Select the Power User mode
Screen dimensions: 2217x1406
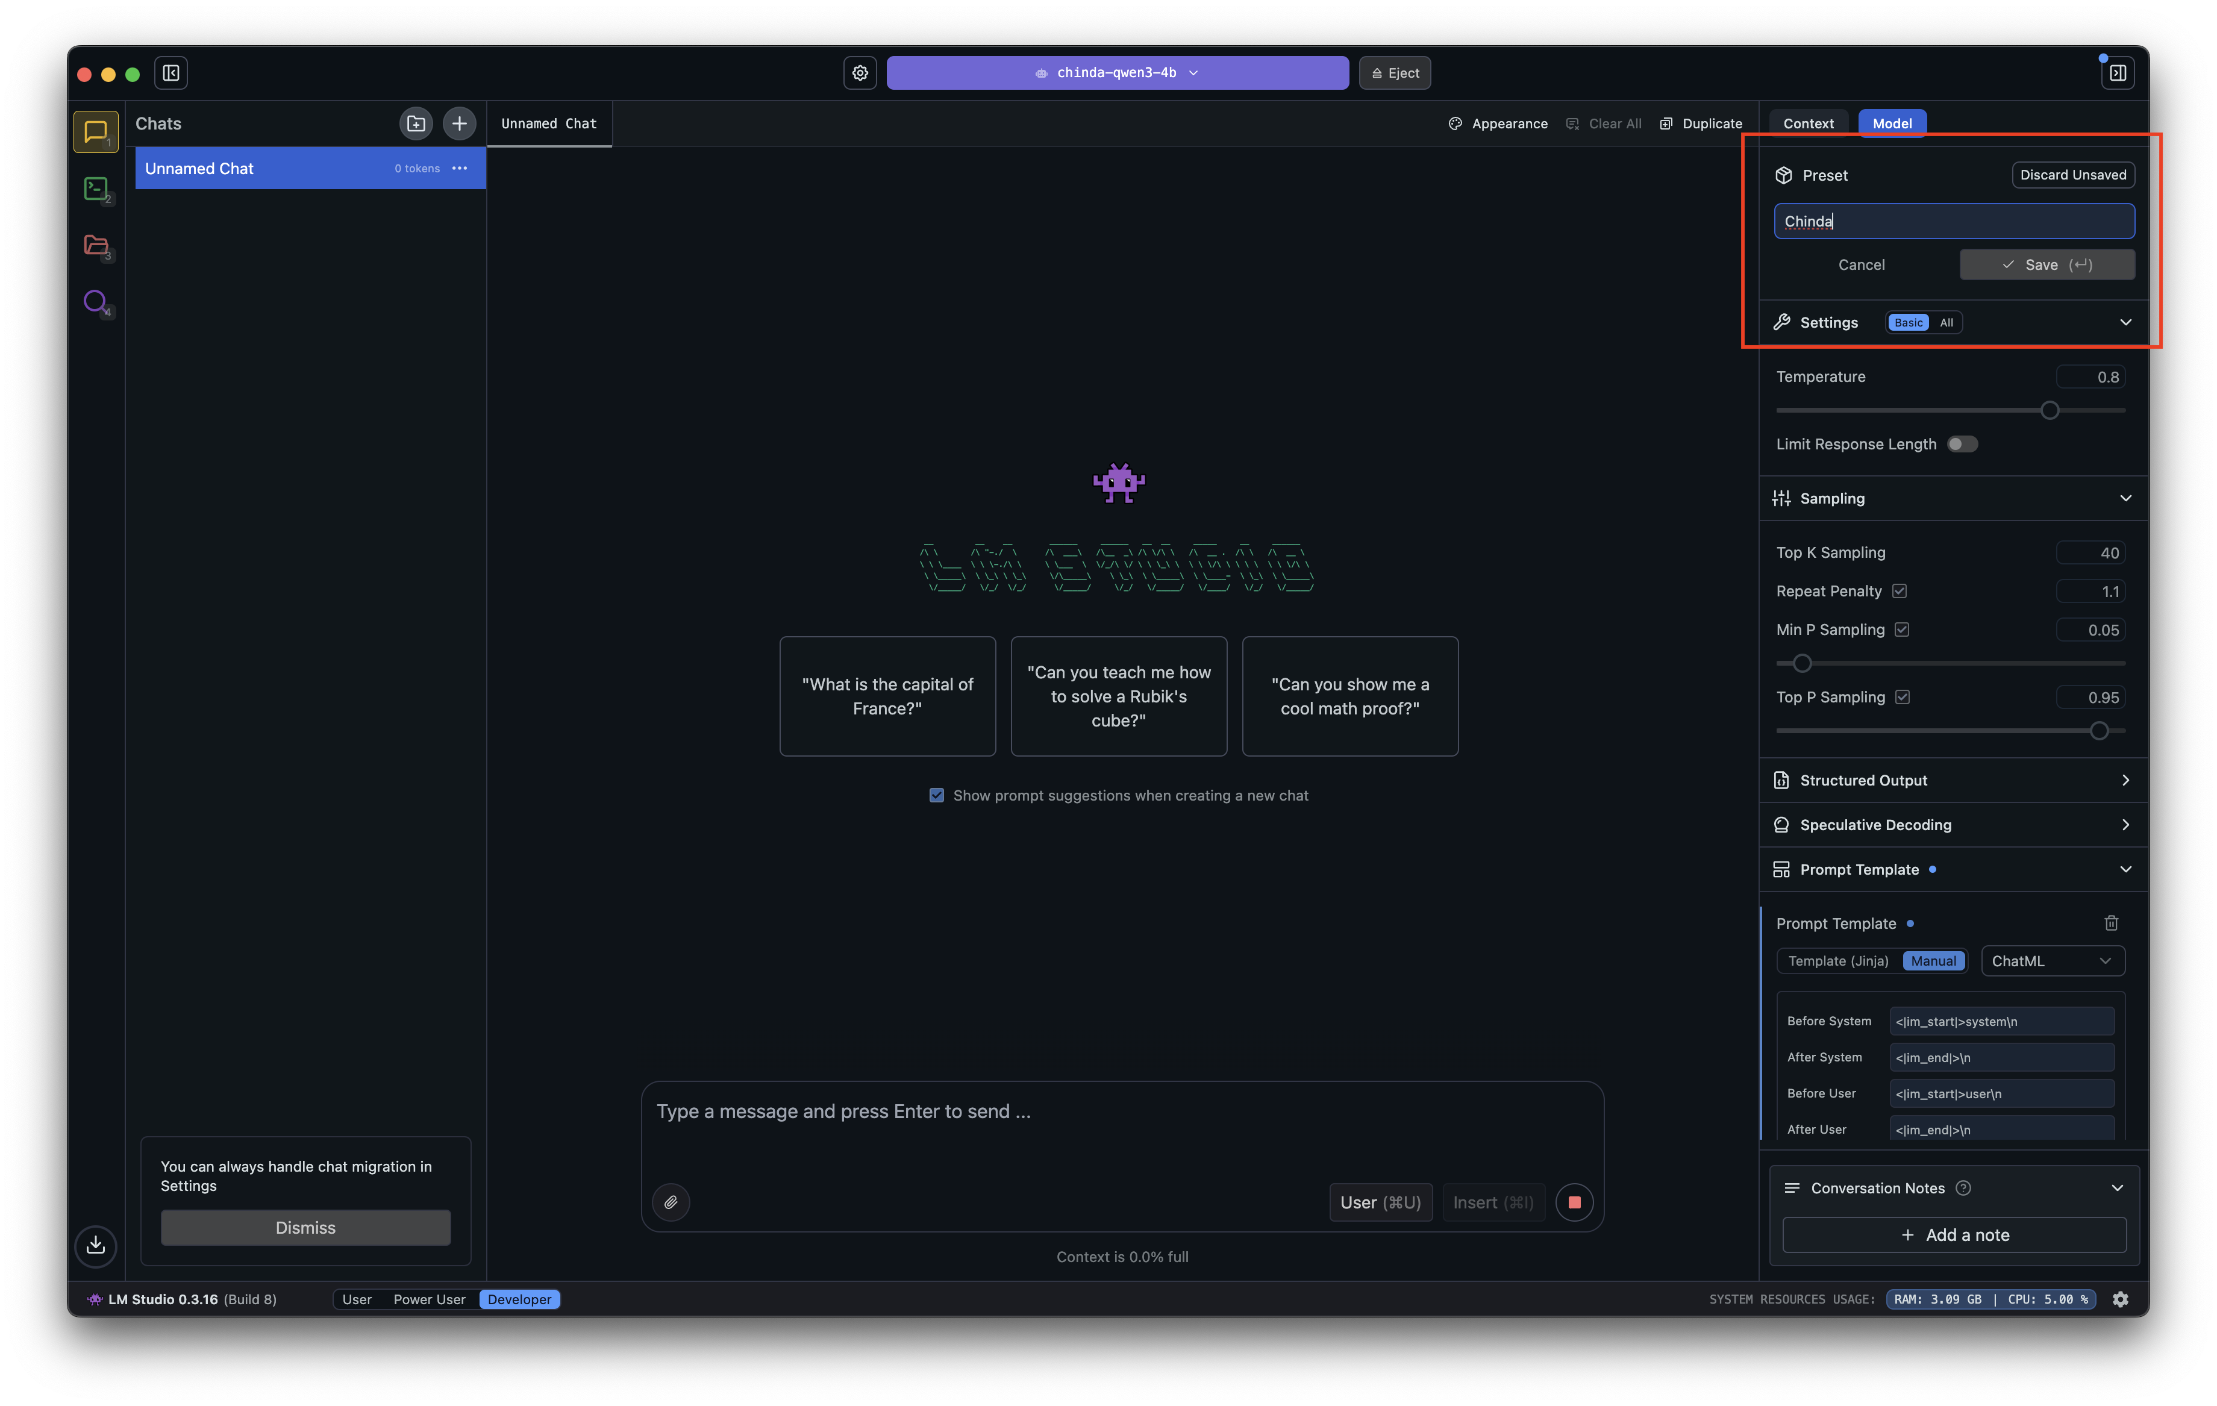click(x=429, y=1299)
